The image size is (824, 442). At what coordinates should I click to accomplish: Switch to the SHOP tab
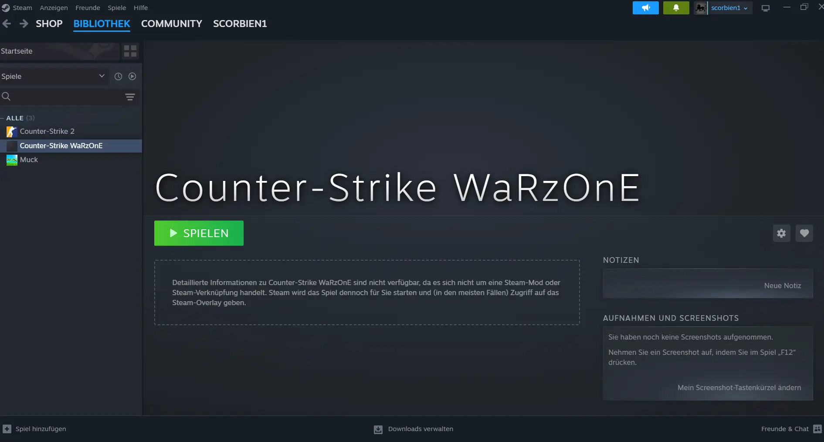49,24
